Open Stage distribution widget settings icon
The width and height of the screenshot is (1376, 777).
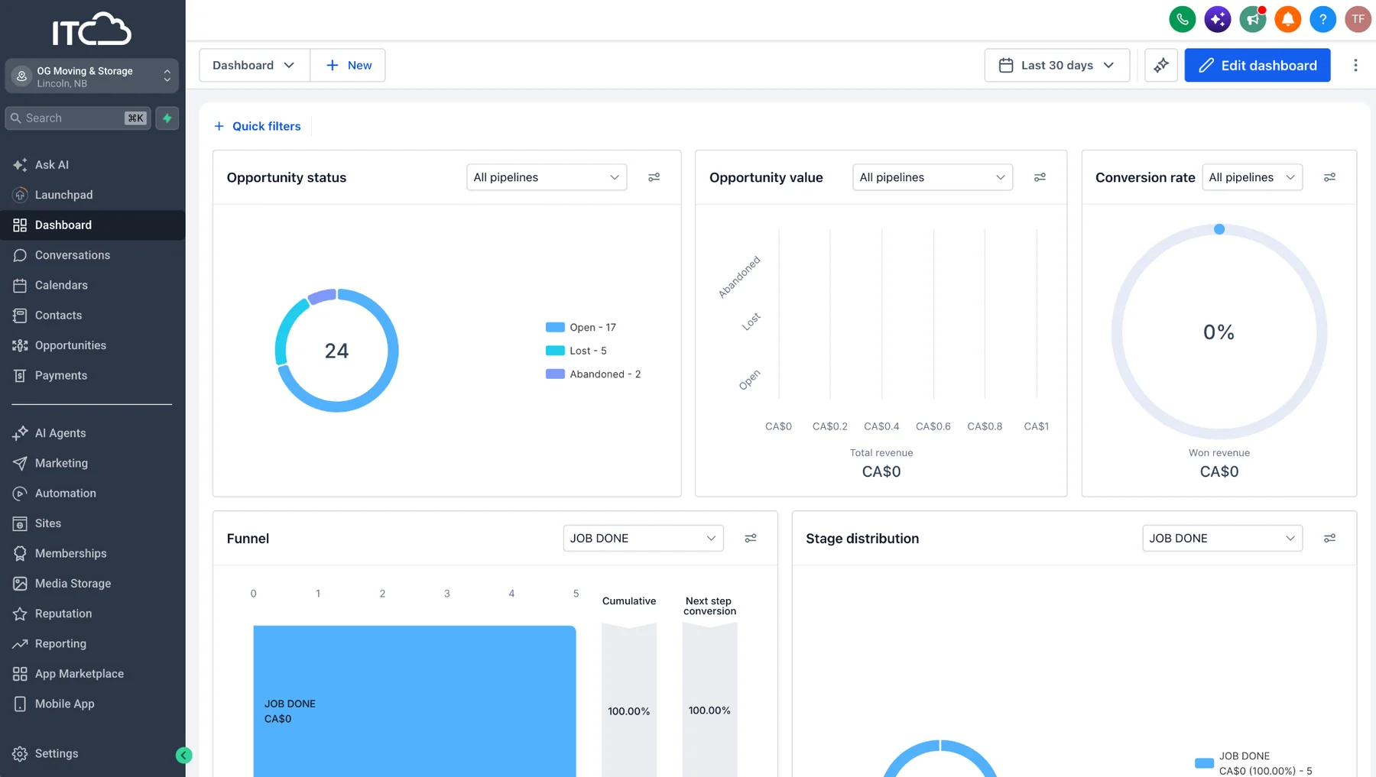[1329, 538]
